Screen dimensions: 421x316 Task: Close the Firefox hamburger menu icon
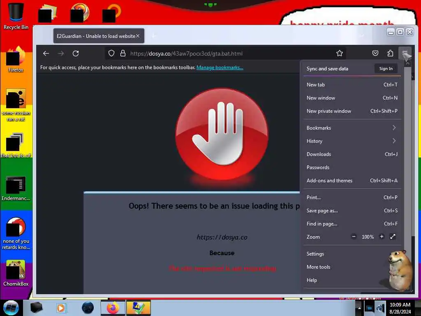tap(405, 53)
